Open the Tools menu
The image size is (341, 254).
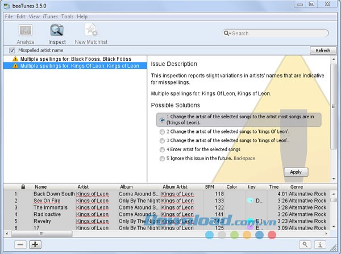pos(67,16)
